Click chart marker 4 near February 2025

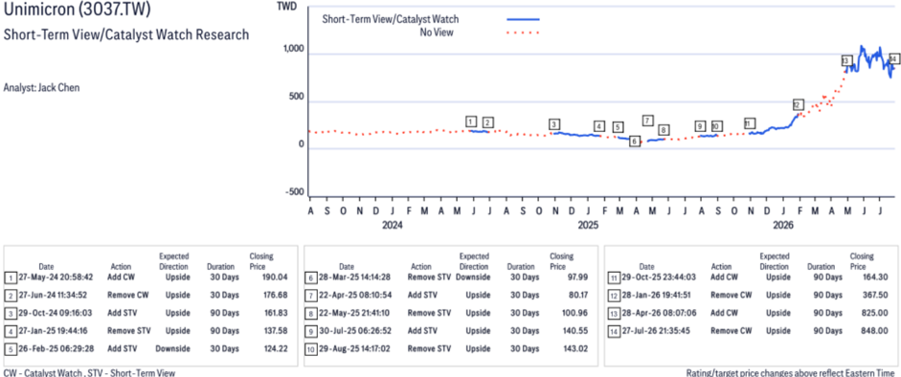tap(599, 126)
